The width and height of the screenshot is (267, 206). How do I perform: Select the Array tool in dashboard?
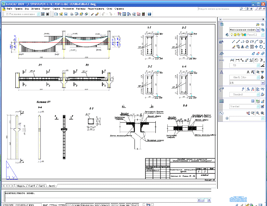click(x=252, y=47)
